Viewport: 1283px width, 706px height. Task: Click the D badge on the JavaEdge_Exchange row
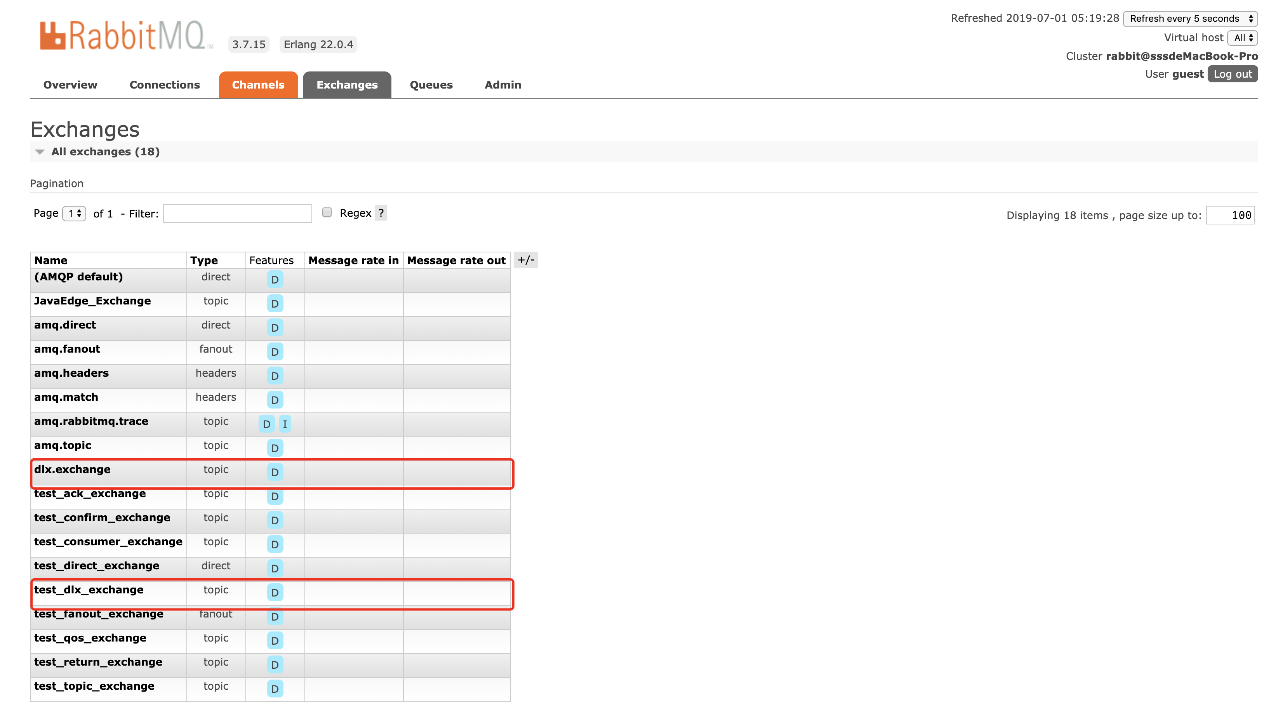pos(275,303)
